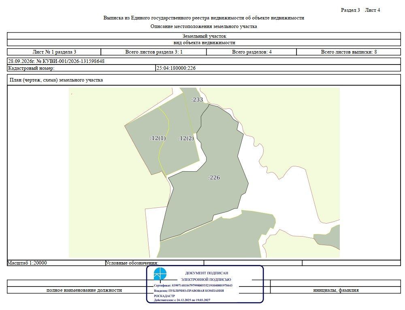
Task: Click the heading 'План (чертеж, схема) земельного участка'
Action: [56, 80]
